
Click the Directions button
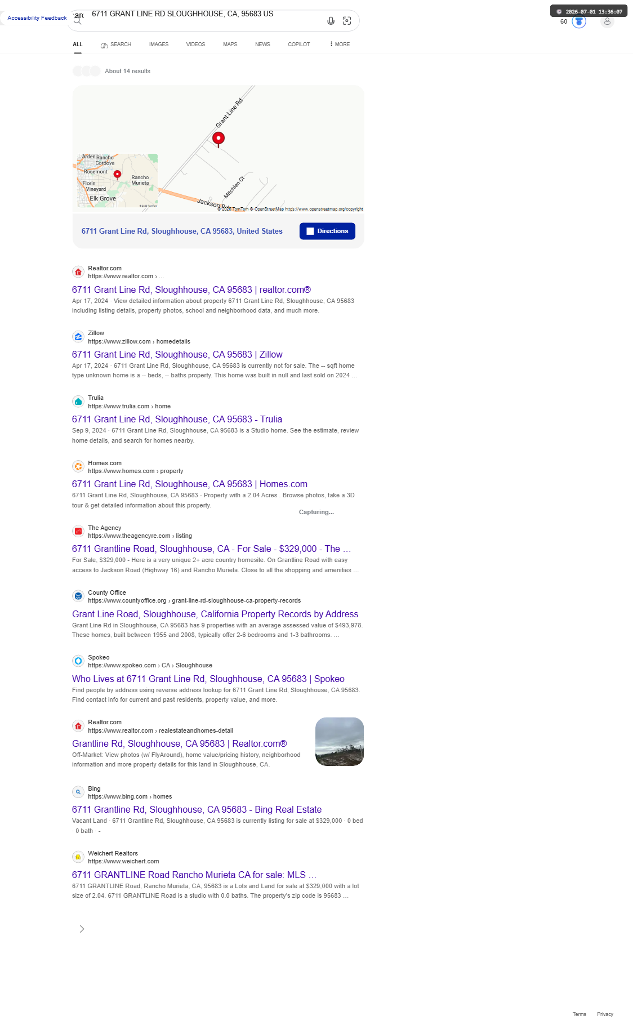point(327,231)
